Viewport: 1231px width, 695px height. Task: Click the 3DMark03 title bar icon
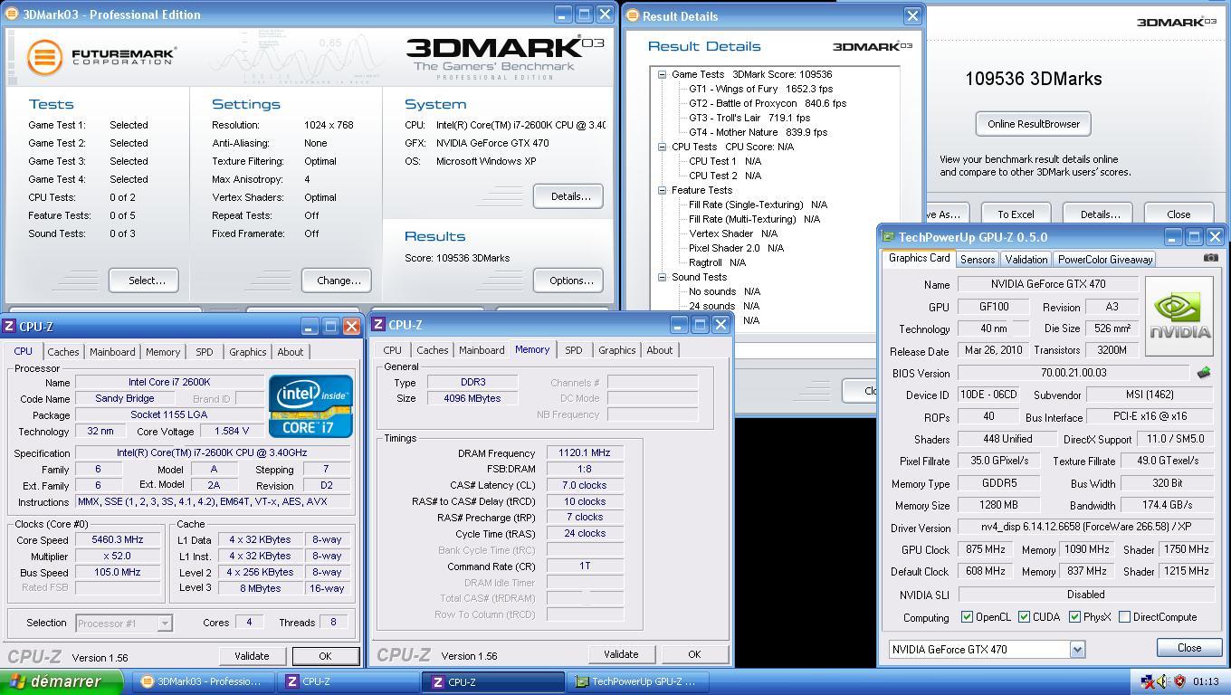coord(11,14)
